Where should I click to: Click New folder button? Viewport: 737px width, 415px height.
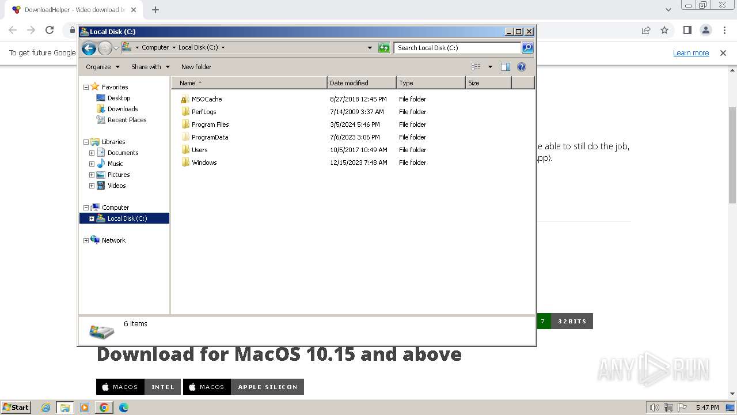[196, 67]
